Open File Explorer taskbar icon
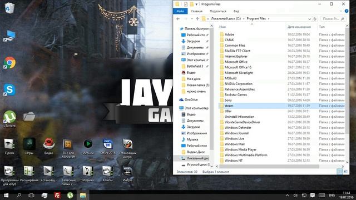This screenshot has width=356, height=200. tap(83, 195)
